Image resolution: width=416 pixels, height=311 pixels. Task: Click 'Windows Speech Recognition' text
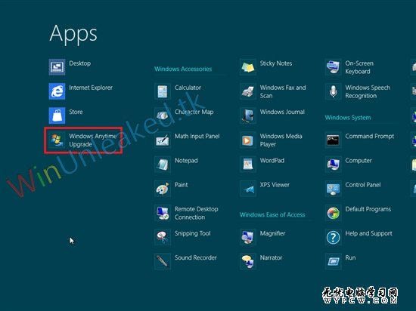368,91
